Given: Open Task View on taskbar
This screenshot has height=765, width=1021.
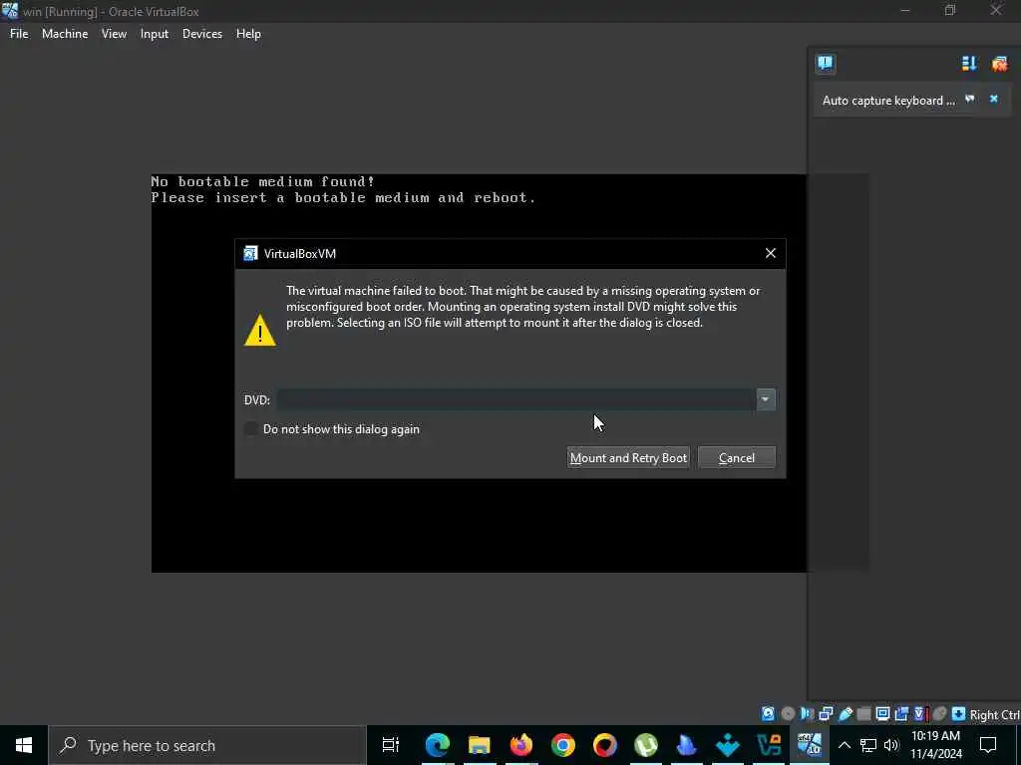Looking at the screenshot, I should coord(391,745).
